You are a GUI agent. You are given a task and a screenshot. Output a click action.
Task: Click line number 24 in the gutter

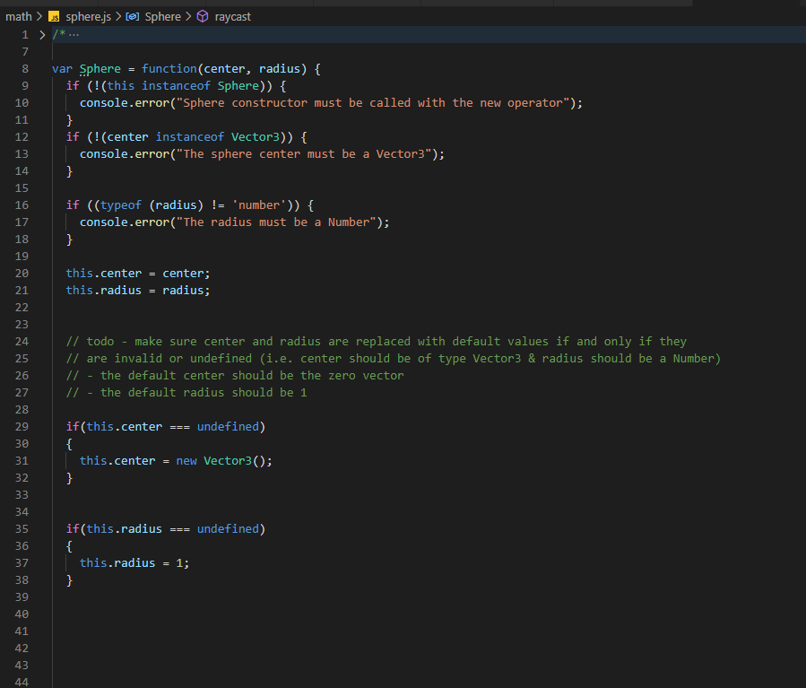coord(22,342)
